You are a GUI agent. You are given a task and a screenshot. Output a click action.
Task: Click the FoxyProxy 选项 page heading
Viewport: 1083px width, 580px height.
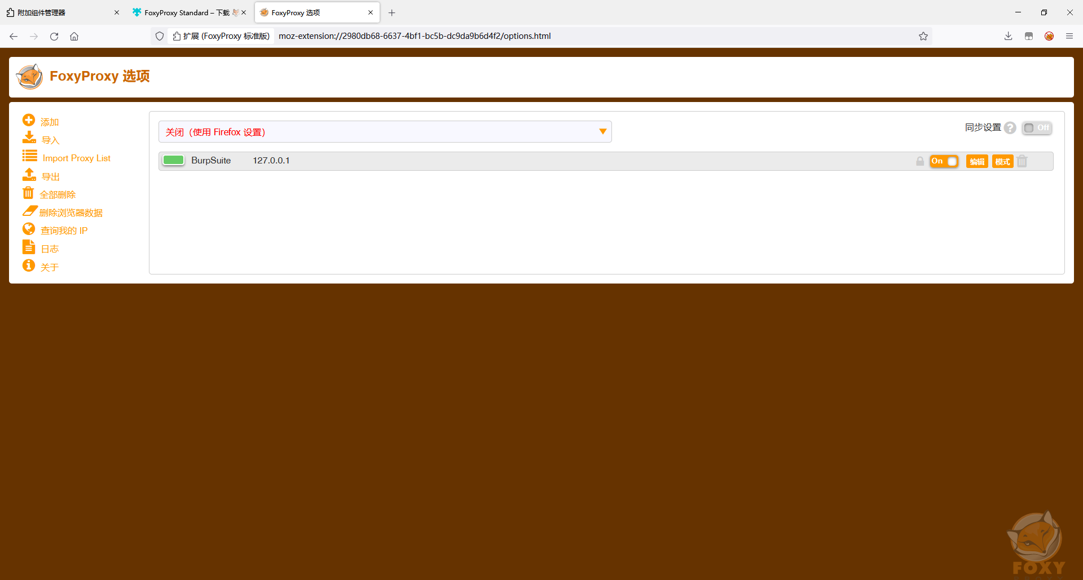point(100,76)
